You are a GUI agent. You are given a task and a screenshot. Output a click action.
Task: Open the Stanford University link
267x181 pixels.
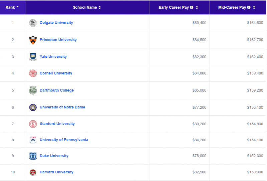[57, 124]
